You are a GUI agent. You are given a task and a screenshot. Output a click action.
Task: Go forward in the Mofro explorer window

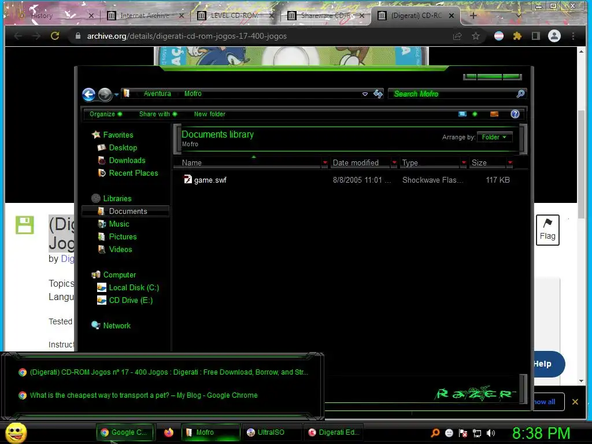click(105, 94)
